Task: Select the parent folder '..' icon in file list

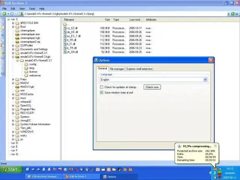Action: click(x=65, y=24)
